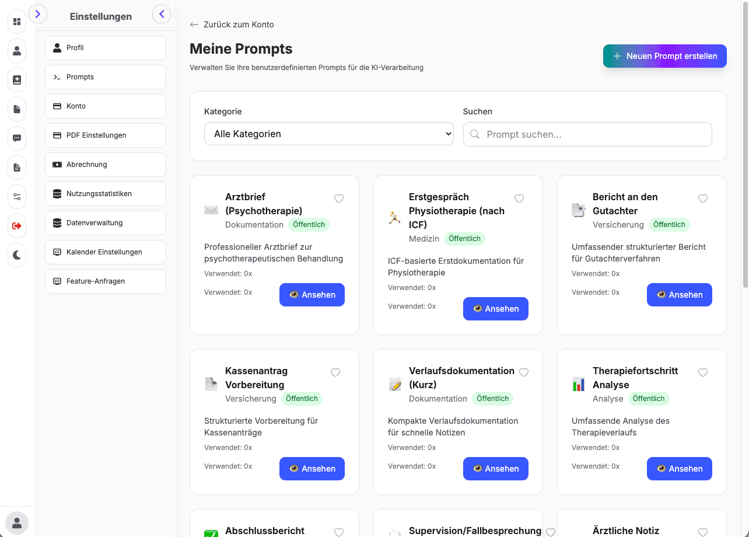Open the Alle Kategorien dropdown
Screen dimensions: 749x537
tap(328, 134)
